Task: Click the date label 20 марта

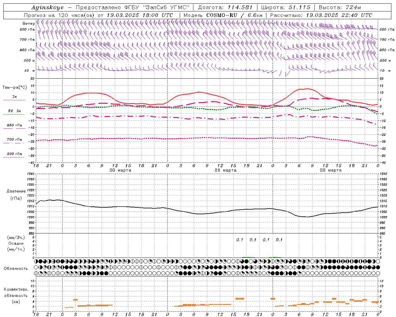Action: tap(120, 170)
